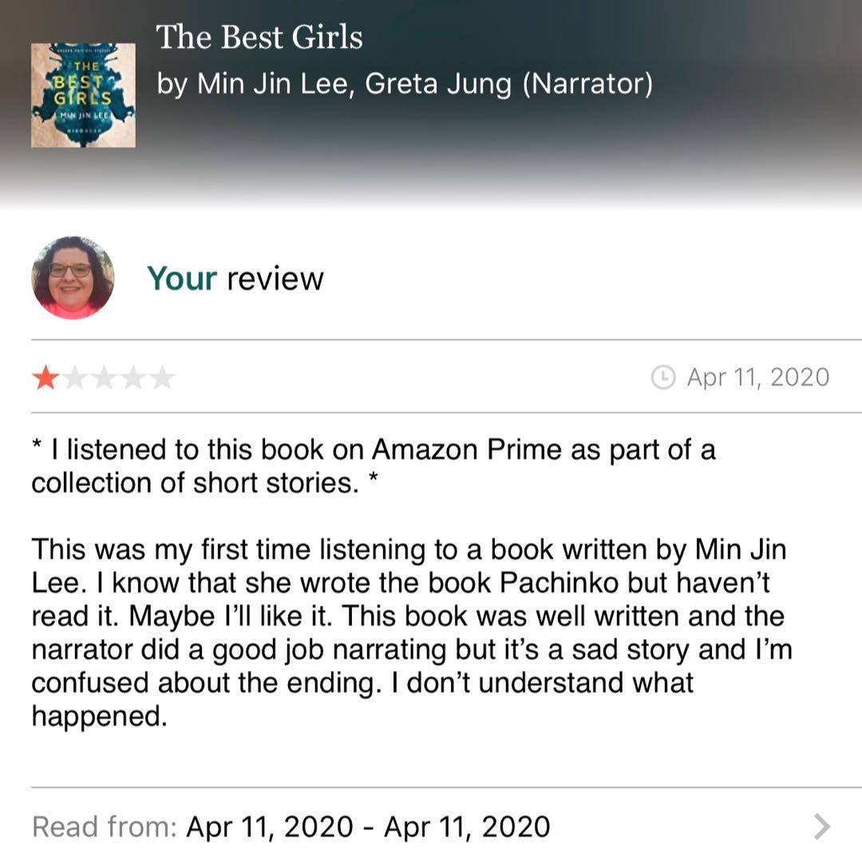Open author Min Jin Lee's page
The height and width of the screenshot is (862, 862).
tap(272, 84)
